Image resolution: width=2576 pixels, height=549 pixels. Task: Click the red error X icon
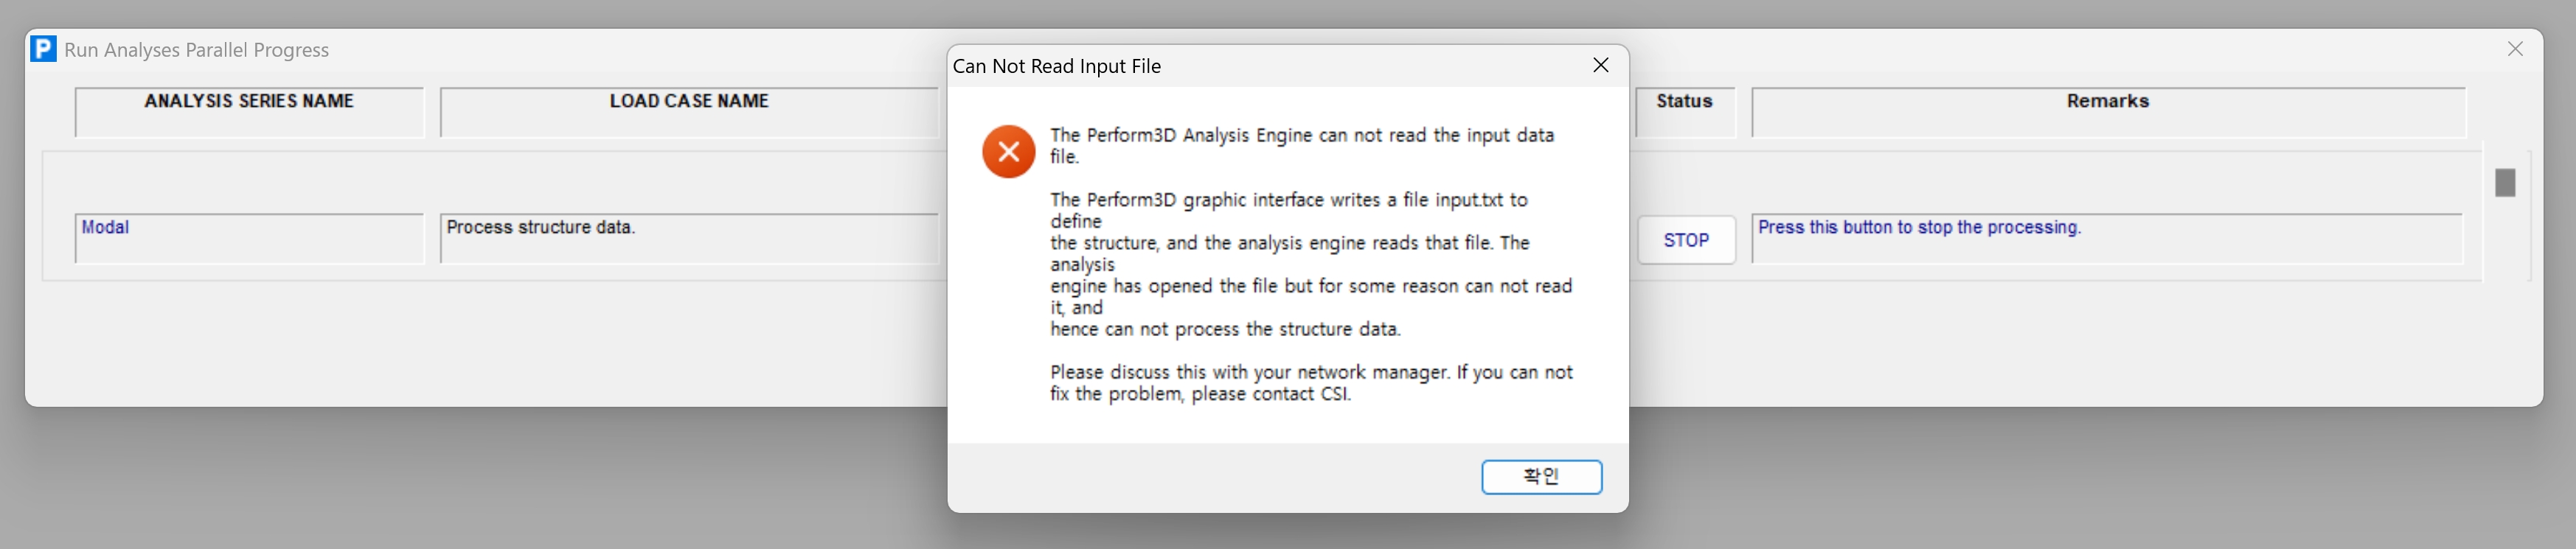pyautogui.click(x=1008, y=152)
